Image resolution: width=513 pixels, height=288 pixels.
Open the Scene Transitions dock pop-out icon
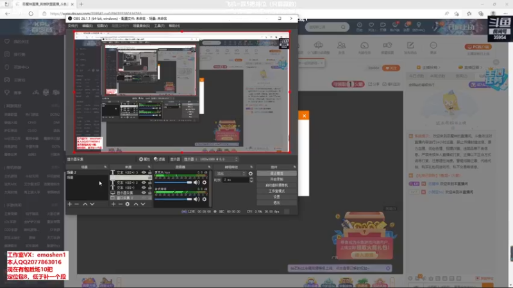(251, 167)
